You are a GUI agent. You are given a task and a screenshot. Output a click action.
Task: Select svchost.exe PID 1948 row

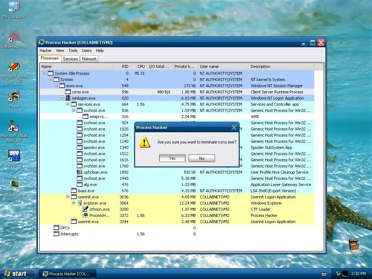point(177,178)
